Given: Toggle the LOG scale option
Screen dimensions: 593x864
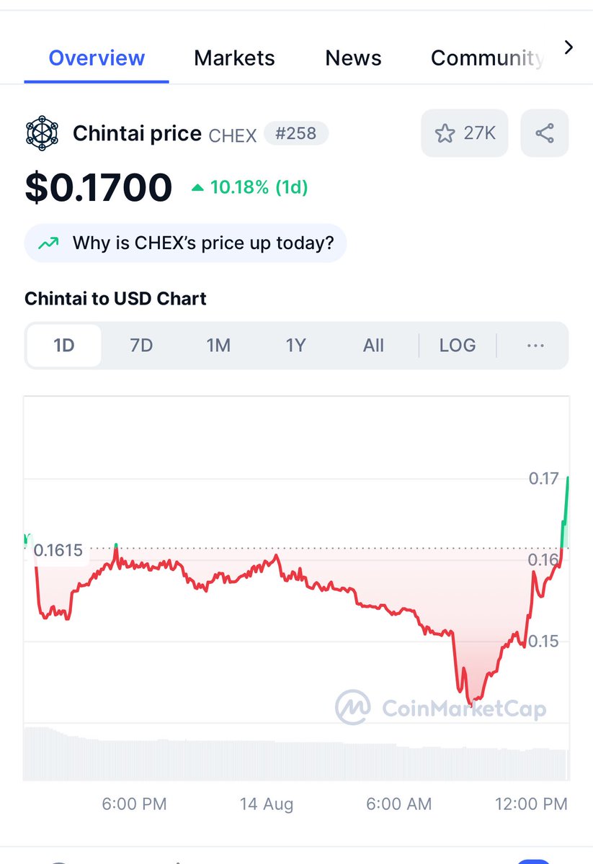Looking at the screenshot, I should pos(458,346).
